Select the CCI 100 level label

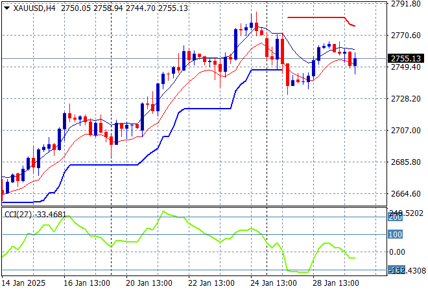(x=395, y=234)
